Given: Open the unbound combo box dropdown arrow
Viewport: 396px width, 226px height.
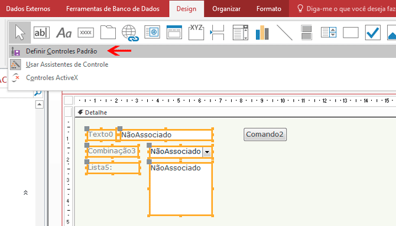Looking at the screenshot, I should pyautogui.click(x=207, y=152).
